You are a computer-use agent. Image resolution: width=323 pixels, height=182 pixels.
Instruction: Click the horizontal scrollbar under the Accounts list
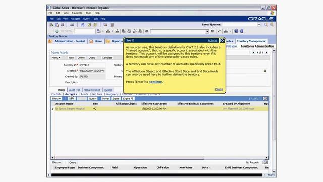point(129,158)
